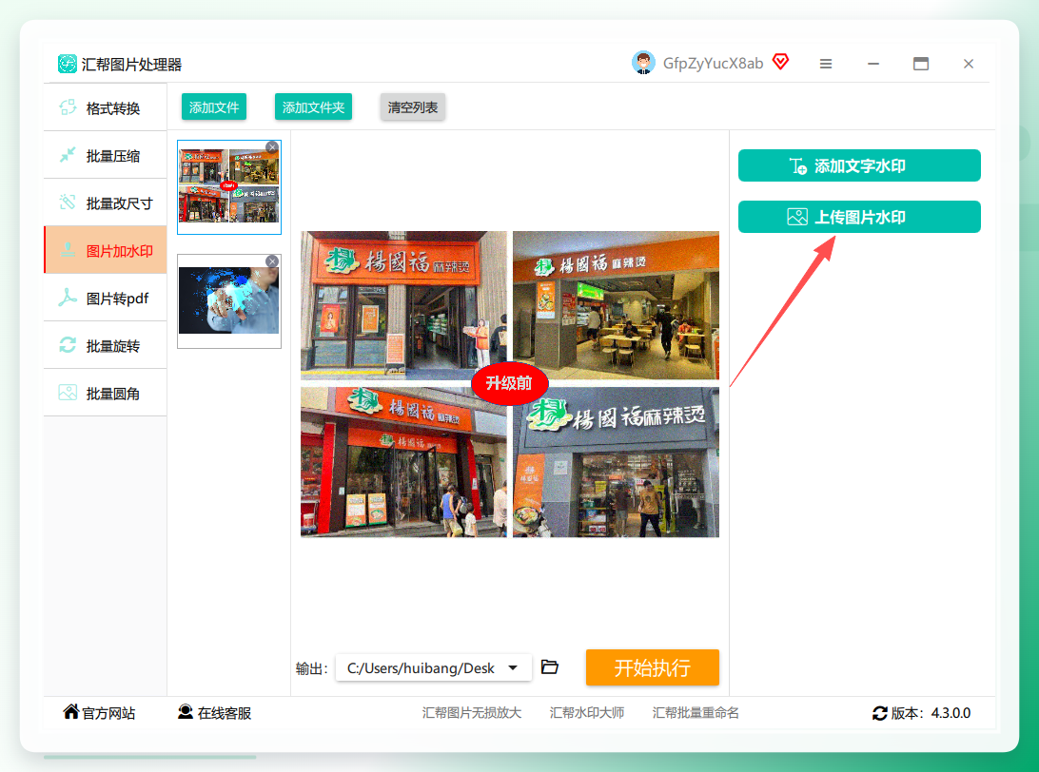This screenshot has height=772, width=1039.
Task: Open the 格式转换 format conversion section
Action: coord(106,108)
